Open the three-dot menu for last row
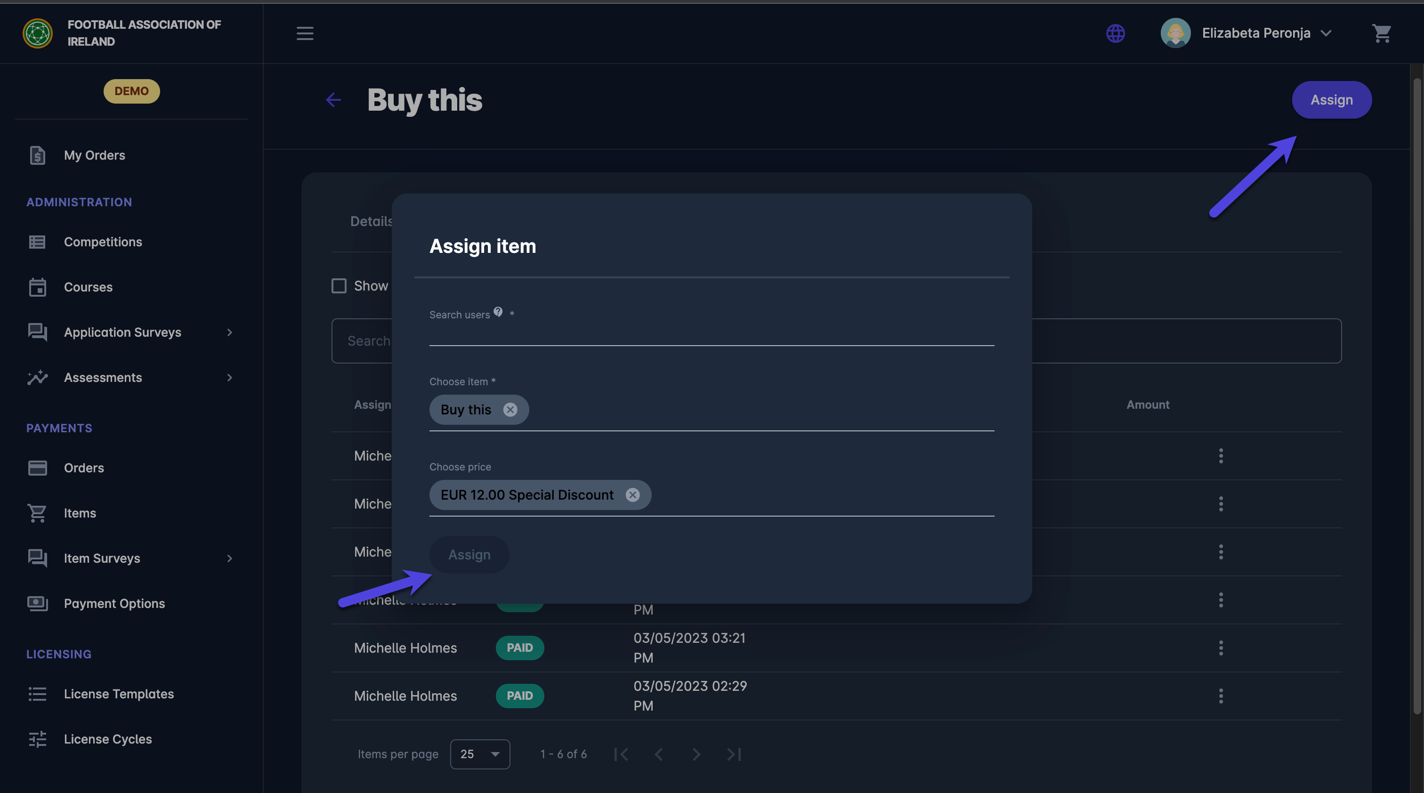The width and height of the screenshot is (1424, 793). click(x=1221, y=696)
